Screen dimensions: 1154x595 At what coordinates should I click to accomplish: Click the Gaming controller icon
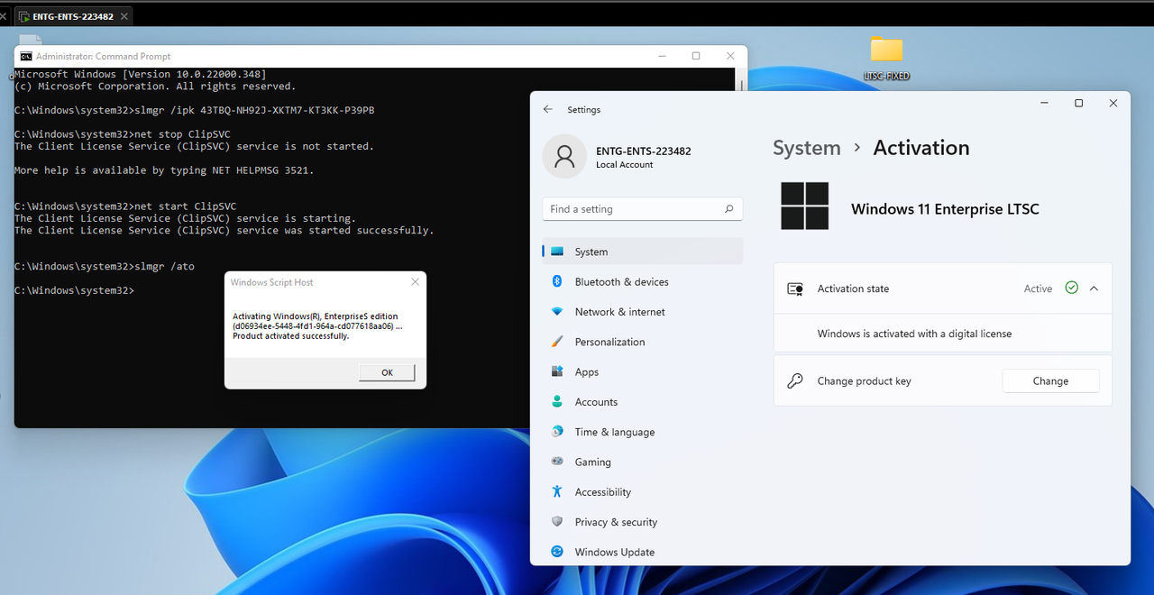click(557, 462)
